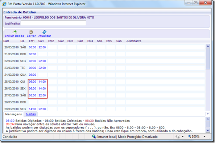Click the Salvar icon
Image resolution: width=215 pixels, height=143 pixels.
point(31,32)
